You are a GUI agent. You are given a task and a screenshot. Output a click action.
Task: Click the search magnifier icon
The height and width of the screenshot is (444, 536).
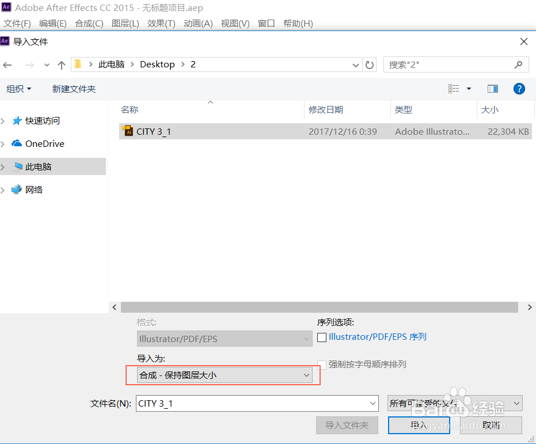[519, 64]
